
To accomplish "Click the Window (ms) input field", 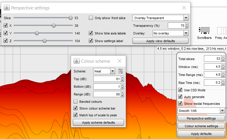I will click(x=213, y=67).
